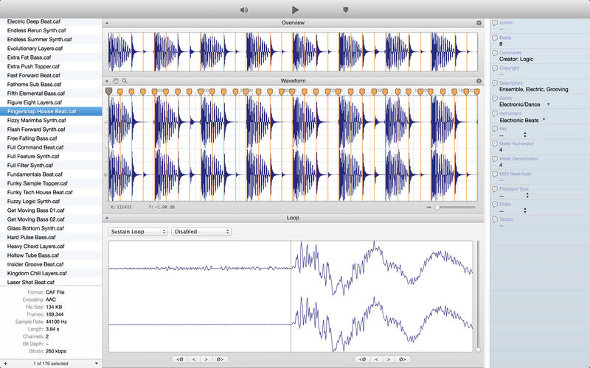The width and height of the screenshot is (590, 368).
Task: Click the speaker volume icon in toolbar
Action: tap(244, 10)
